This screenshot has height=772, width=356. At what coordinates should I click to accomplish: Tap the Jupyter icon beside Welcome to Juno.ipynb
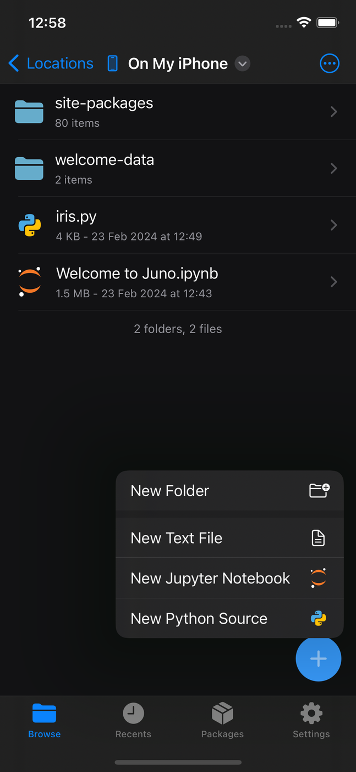(x=29, y=282)
